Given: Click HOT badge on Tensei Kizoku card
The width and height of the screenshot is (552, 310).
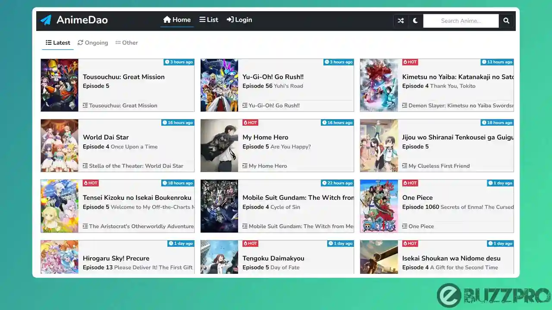Looking at the screenshot, I should coord(91,183).
